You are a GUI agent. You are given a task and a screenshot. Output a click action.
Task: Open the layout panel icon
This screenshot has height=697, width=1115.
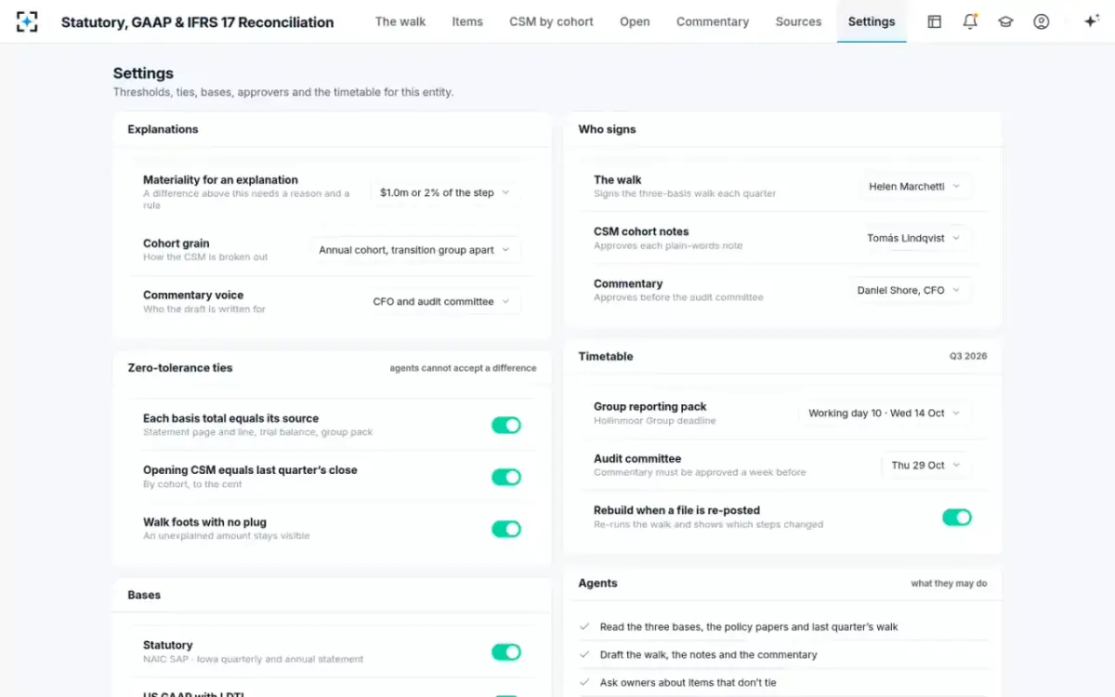935,21
